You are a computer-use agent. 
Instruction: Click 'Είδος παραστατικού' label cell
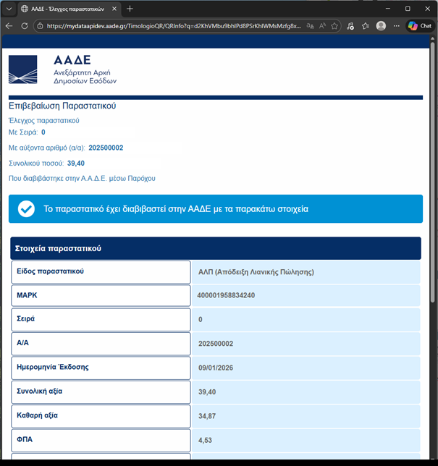[101, 272]
